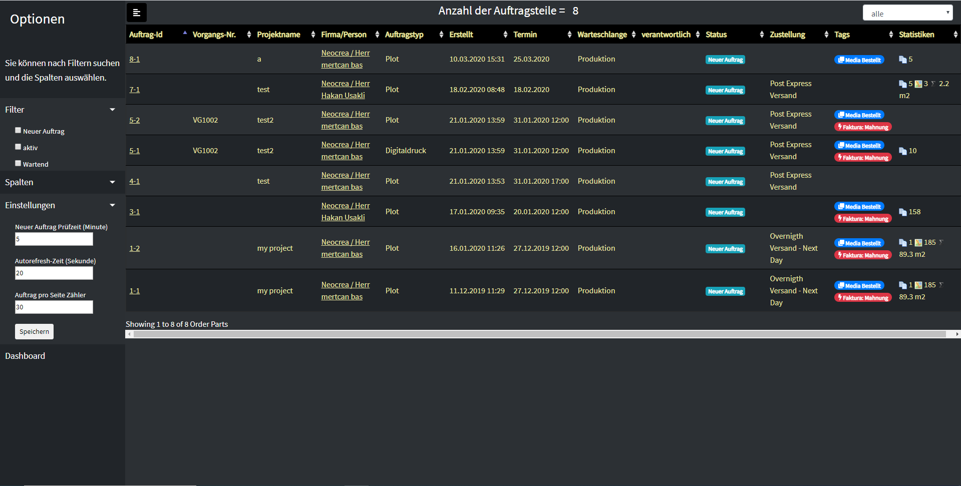Image resolution: width=961 pixels, height=486 pixels.
Task: Open order link 4-1
Action: tap(134, 181)
